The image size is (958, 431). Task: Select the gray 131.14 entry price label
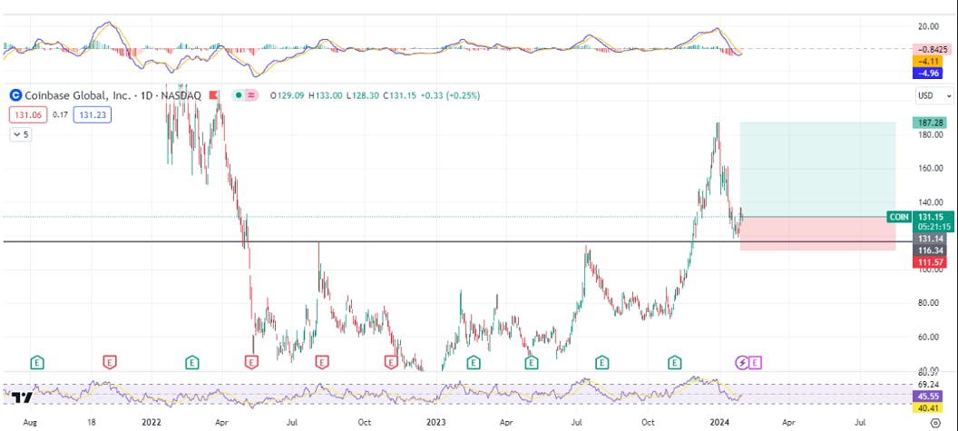pos(931,239)
